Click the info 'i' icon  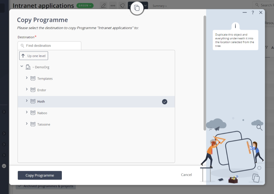point(235,26)
